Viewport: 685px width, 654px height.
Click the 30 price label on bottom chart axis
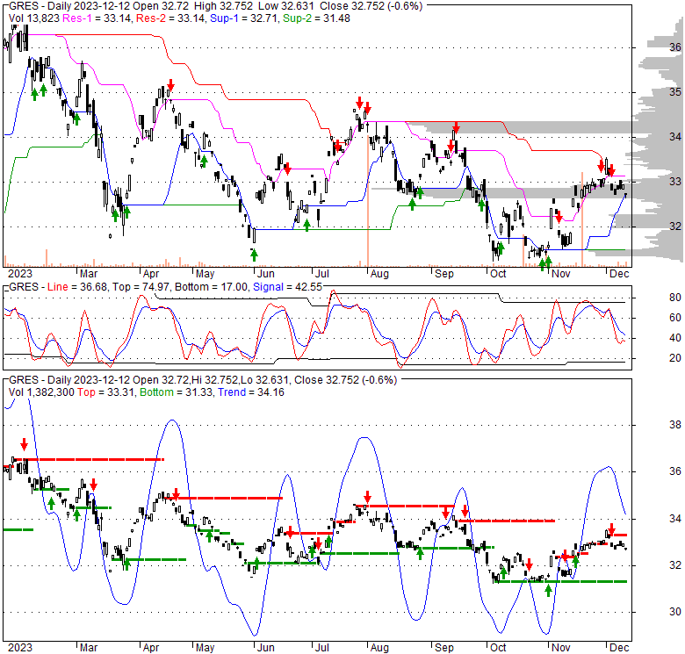coord(675,612)
